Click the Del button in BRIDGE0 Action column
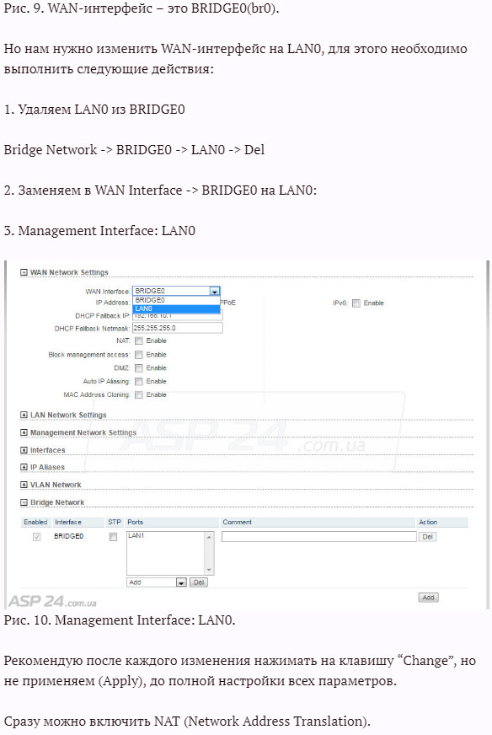This screenshot has width=492, height=735. (x=427, y=537)
